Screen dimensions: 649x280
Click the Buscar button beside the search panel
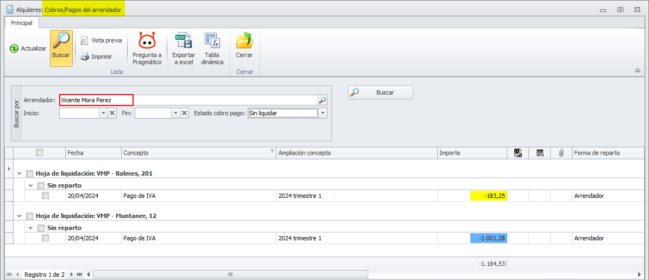coord(380,92)
